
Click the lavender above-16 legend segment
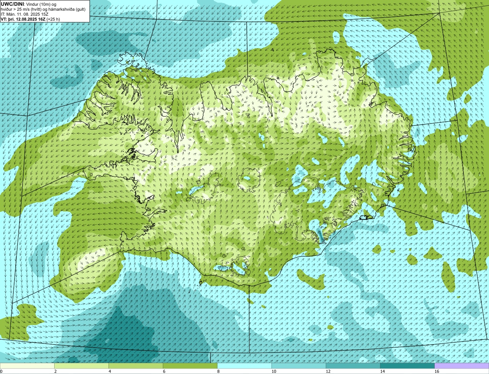point(462,366)
